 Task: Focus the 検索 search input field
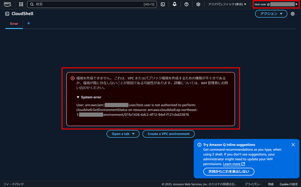point(92,4)
